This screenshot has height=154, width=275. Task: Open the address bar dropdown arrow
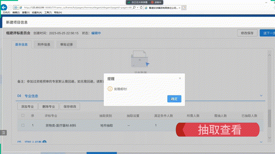pos(137,8)
